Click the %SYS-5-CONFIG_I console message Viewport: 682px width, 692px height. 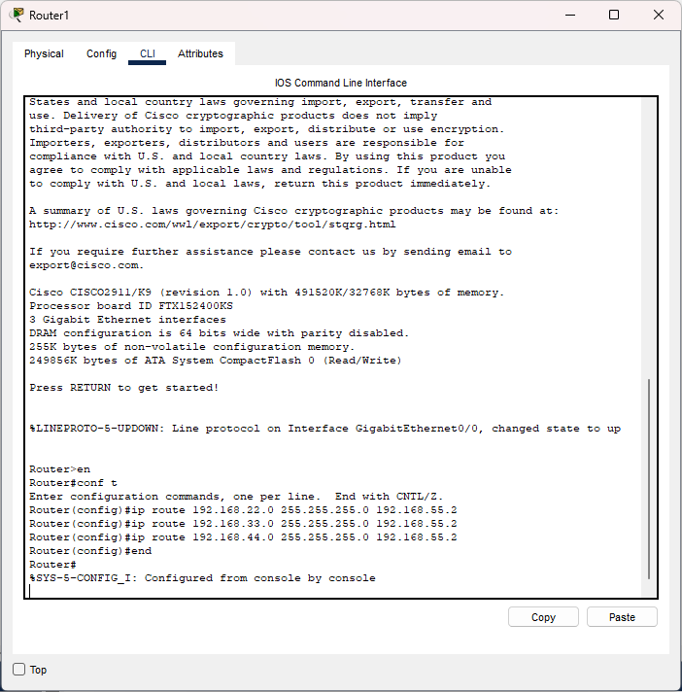[202, 578]
